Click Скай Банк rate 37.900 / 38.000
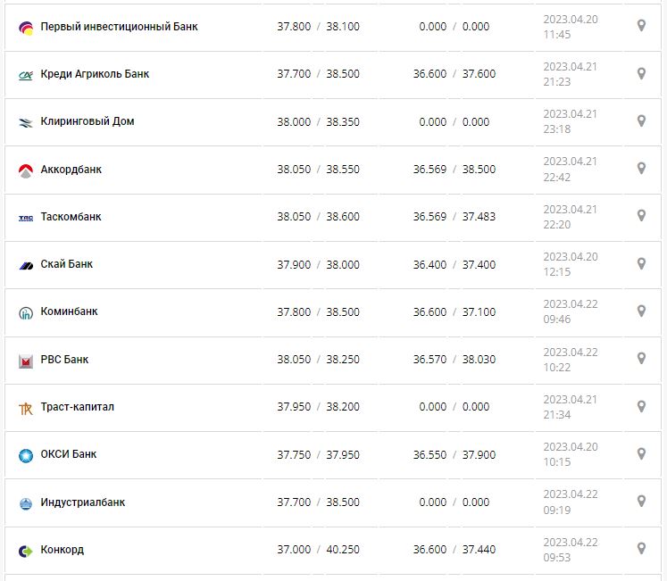The width and height of the screenshot is (667, 581). click(x=318, y=264)
